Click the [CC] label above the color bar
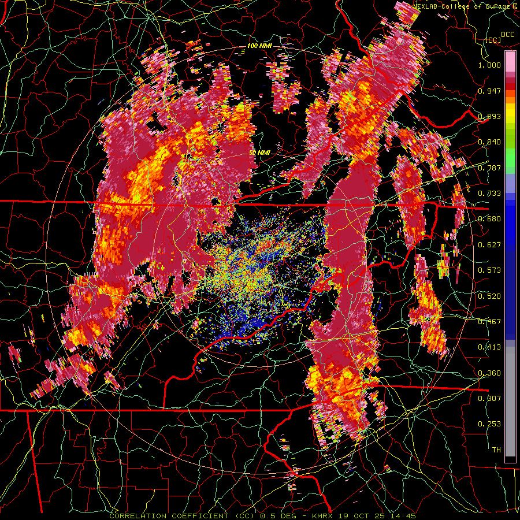520x520 pixels. (493, 40)
